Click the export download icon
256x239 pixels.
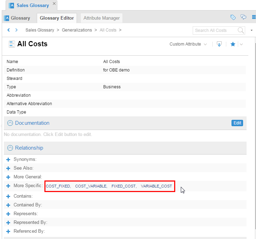(219, 44)
